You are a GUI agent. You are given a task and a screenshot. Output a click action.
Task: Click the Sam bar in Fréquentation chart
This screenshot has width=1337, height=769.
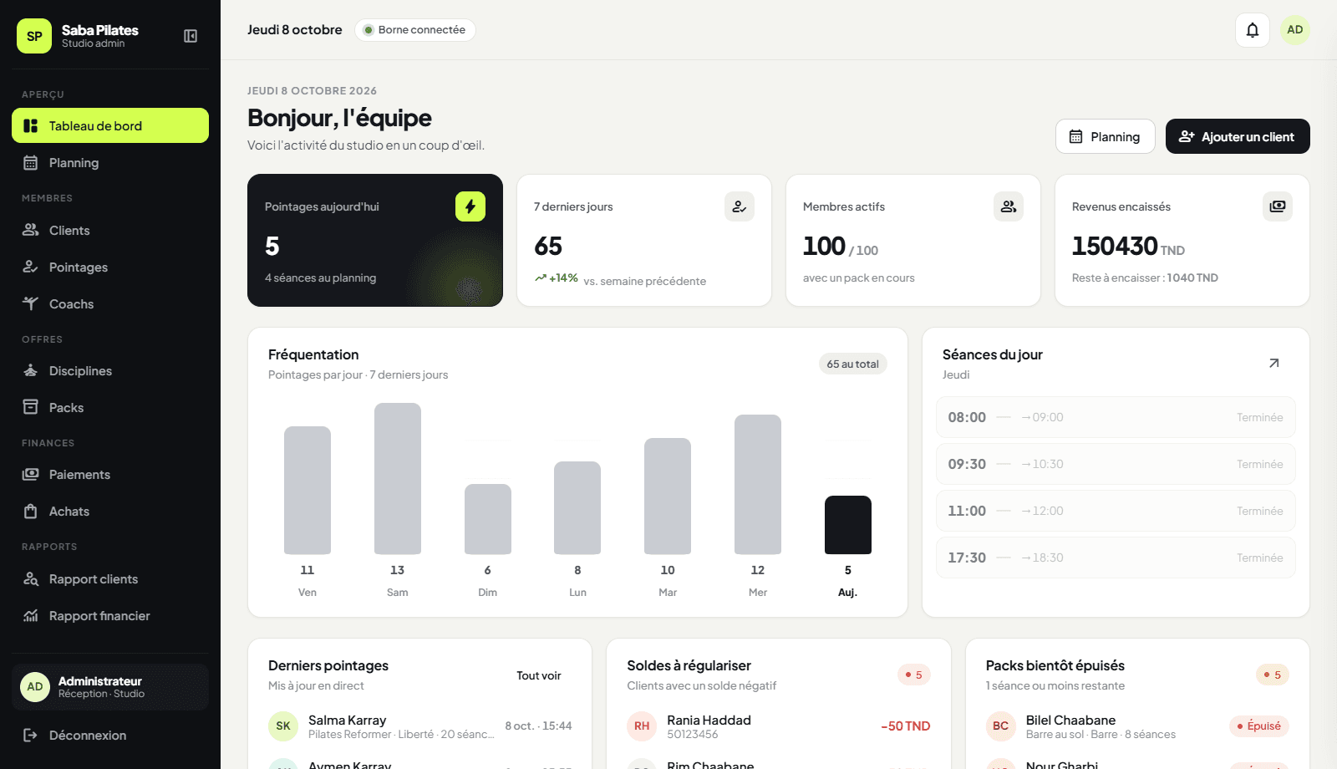click(398, 479)
